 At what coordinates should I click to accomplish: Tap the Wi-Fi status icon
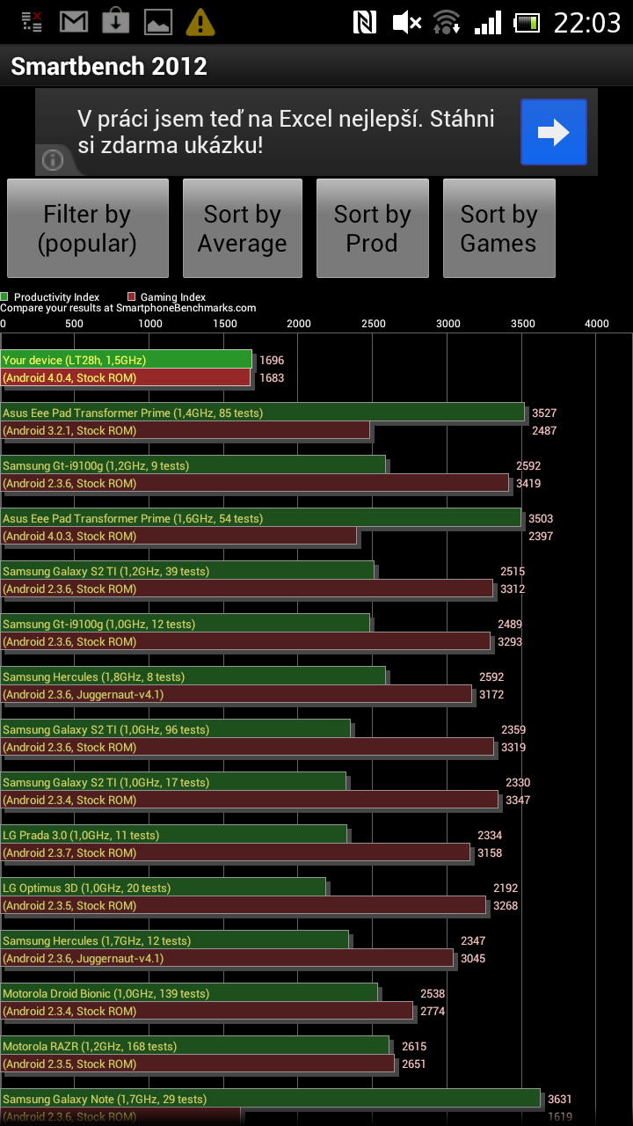(447, 22)
